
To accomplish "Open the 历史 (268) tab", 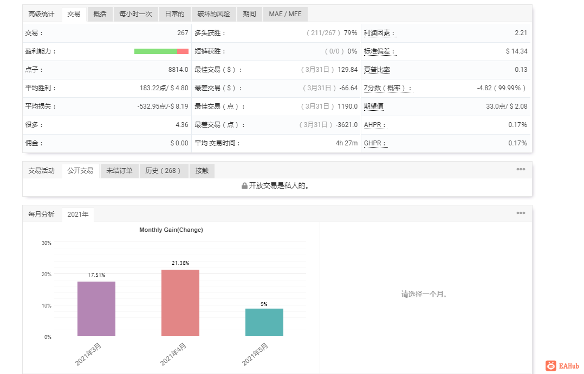I will click(164, 171).
